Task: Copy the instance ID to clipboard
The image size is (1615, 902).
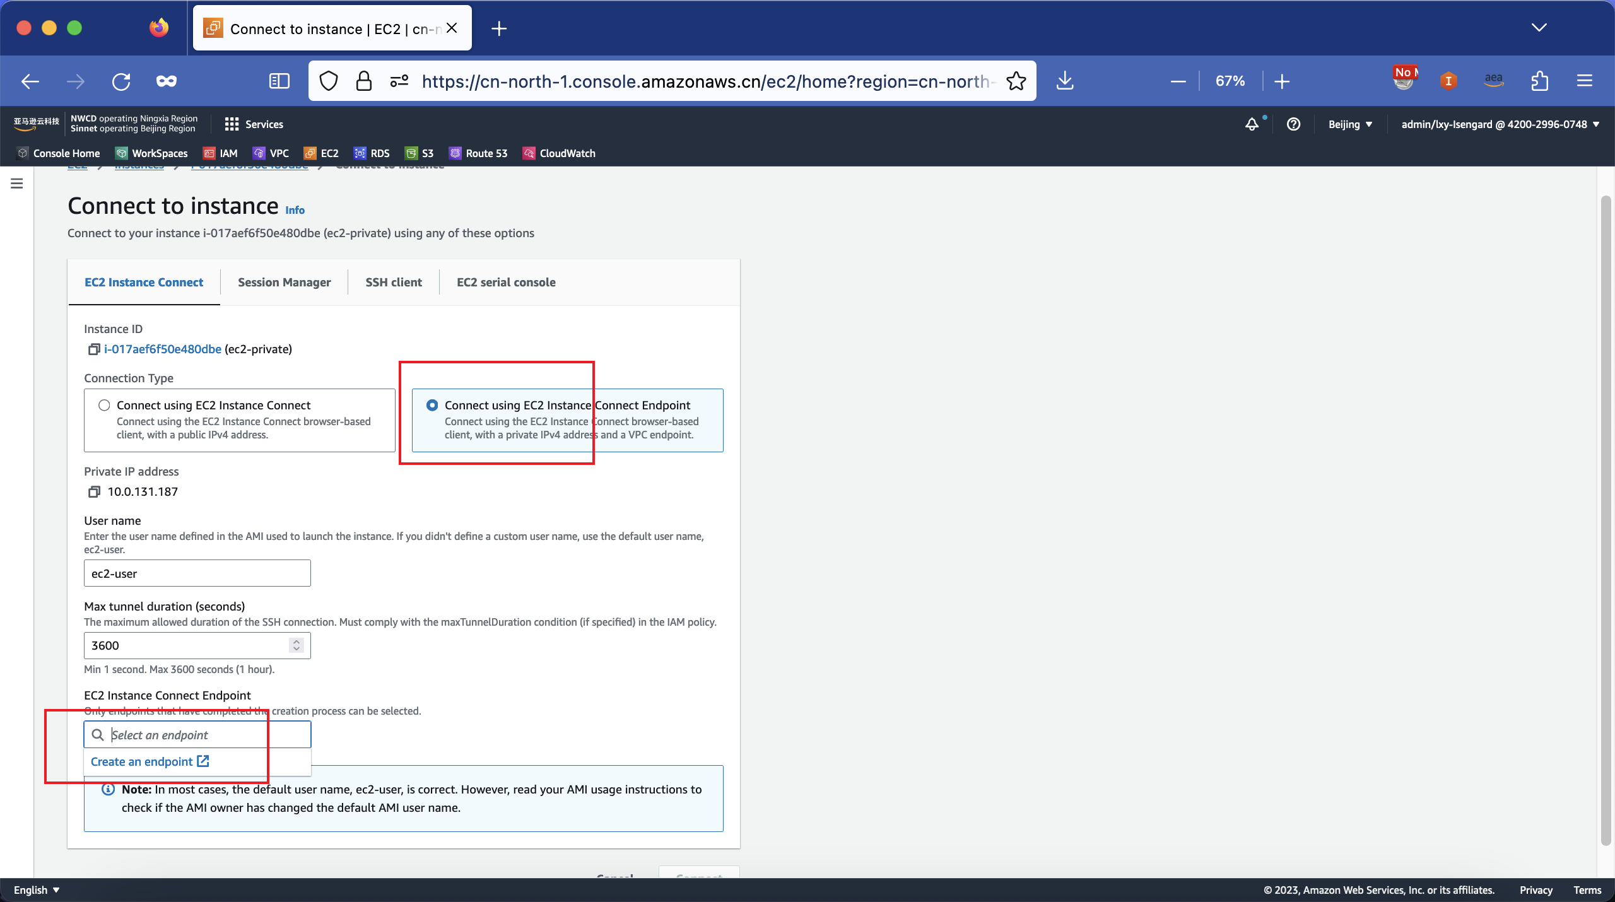Action: pos(94,349)
